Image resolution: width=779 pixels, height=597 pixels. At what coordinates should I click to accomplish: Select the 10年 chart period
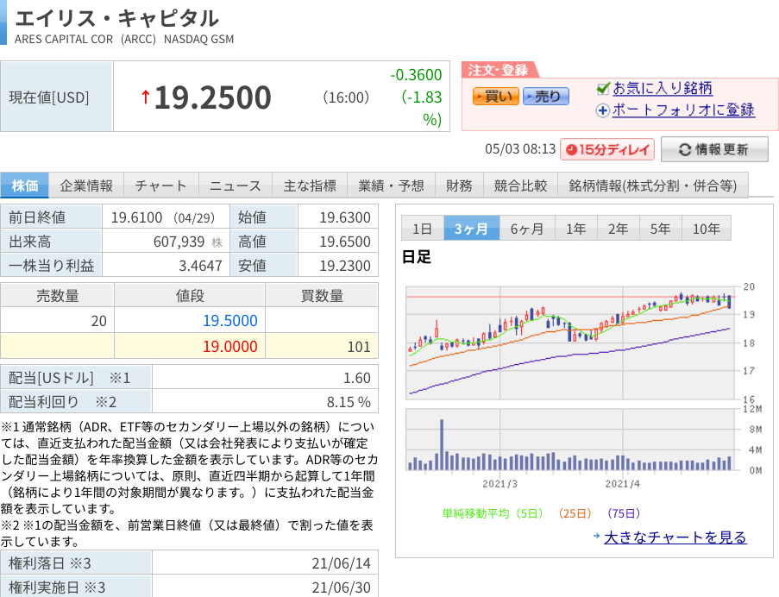[707, 229]
